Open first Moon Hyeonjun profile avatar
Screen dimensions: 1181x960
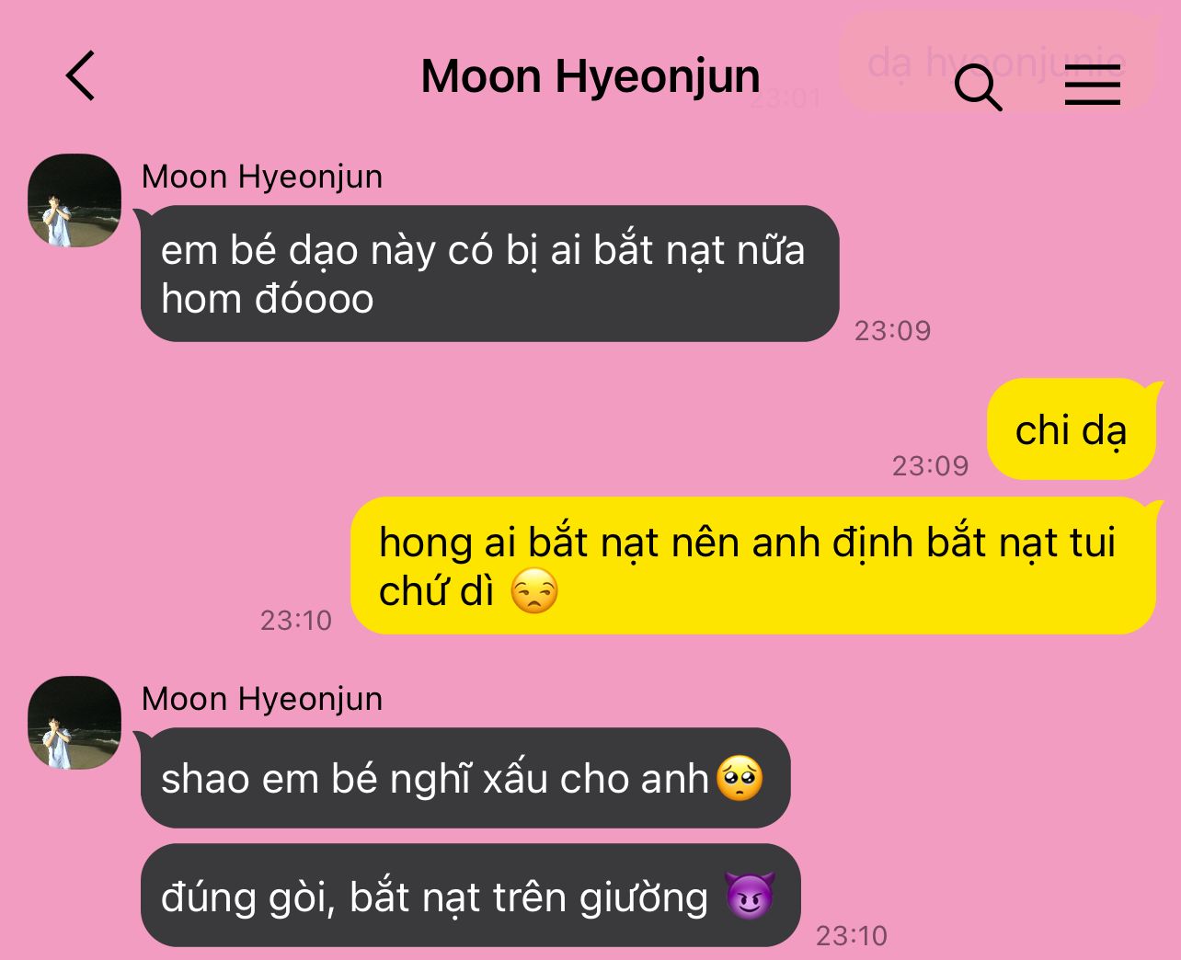[75, 200]
